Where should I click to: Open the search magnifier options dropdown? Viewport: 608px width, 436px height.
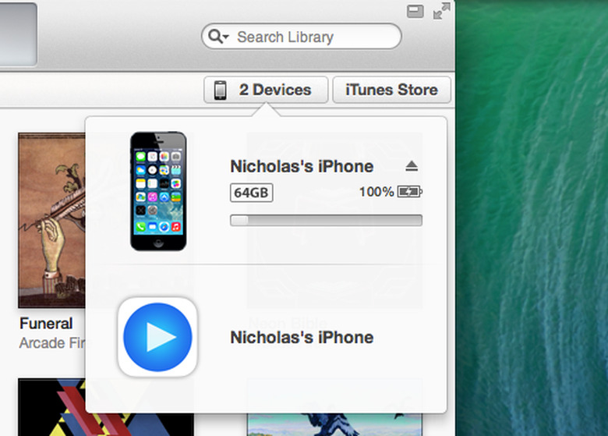pyautogui.click(x=217, y=37)
